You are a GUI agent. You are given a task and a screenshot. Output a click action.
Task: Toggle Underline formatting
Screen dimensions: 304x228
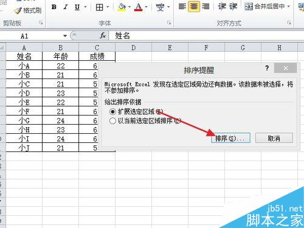pyautogui.click(x=77, y=7)
